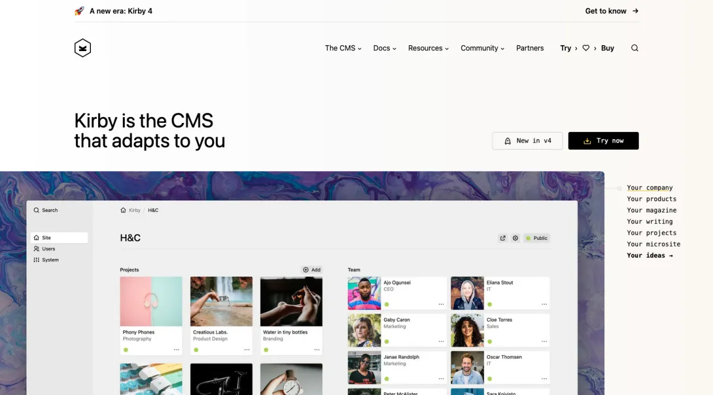Open the site search magnifier icon
This screenshot has height=395, width=713.
click(635, 48)
